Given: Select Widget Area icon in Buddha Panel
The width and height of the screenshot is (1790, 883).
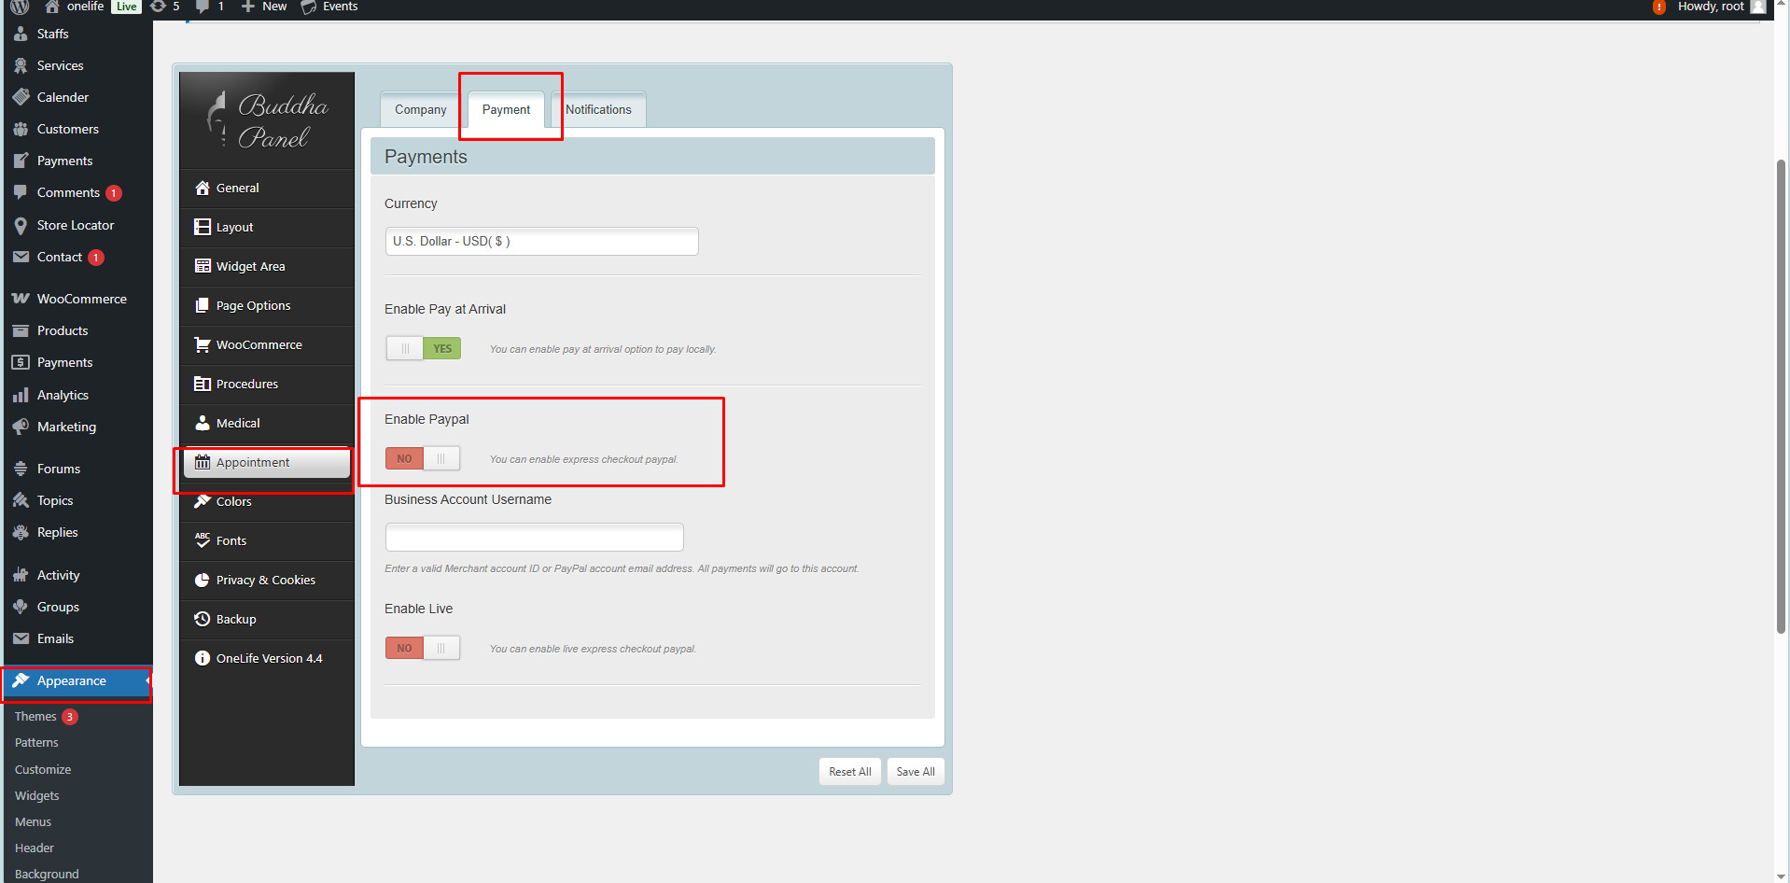Looking at the screenshot, I should (203, 266).
